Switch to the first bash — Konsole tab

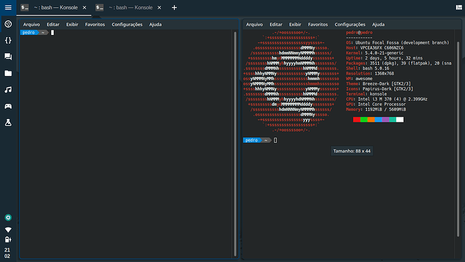(x=56, y=7)
